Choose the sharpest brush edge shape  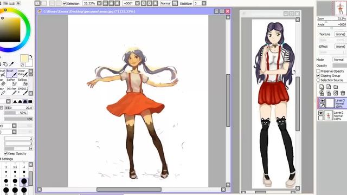(x=15, y=101)
